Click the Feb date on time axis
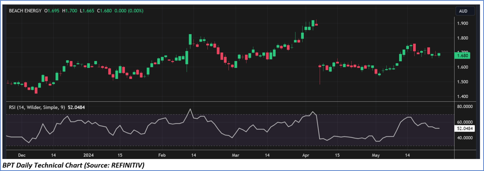The width and height of the screenshot is (484, 171). click(162, 155)
